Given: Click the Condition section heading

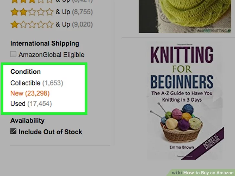Looking at the screenshot, I should point(26,72).
